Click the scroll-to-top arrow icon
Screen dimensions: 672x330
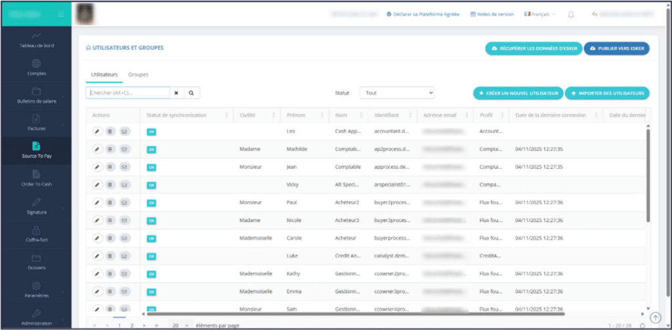coord(656,317)
